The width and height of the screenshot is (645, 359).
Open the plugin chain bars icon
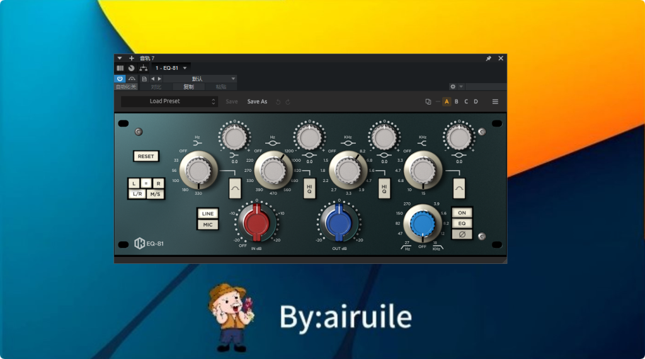point(120,68)
